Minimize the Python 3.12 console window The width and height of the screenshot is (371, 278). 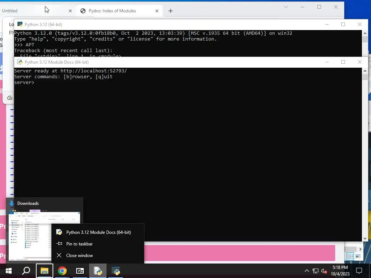pyautogui.click(x=327, y=24)
